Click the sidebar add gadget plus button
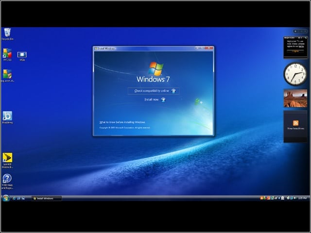Viewport: 311px width, 233px height. click(295, 31)
